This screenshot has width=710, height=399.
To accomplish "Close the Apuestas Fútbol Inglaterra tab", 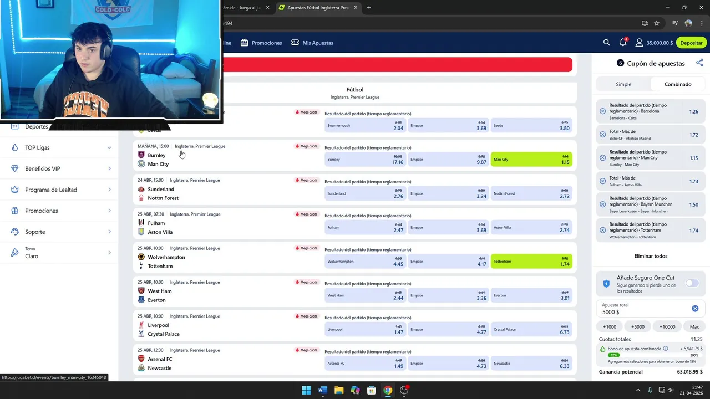I will click(355, 8).
